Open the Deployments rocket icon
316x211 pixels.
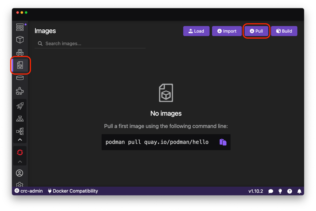(20, 106)
